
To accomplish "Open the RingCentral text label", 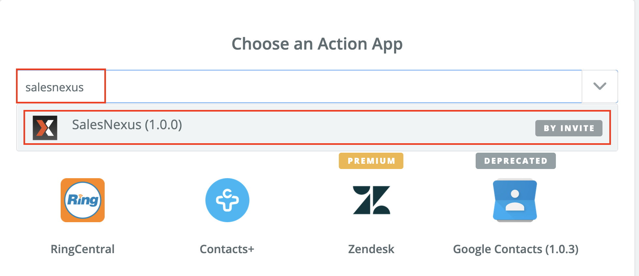I will [x=82, y=249].
